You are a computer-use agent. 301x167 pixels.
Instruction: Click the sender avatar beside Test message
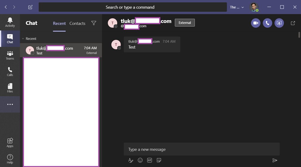point(116,45)
